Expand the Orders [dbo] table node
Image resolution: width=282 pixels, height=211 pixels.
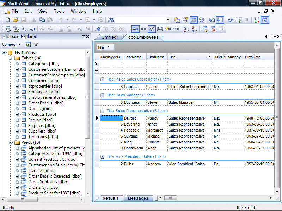17,109
